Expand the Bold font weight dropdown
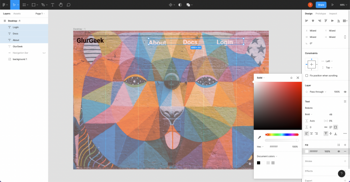 [311, 114]
